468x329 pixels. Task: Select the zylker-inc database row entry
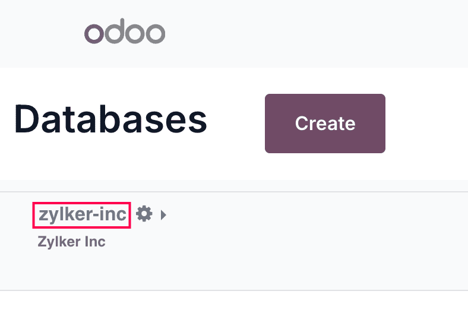click(82, 214)
